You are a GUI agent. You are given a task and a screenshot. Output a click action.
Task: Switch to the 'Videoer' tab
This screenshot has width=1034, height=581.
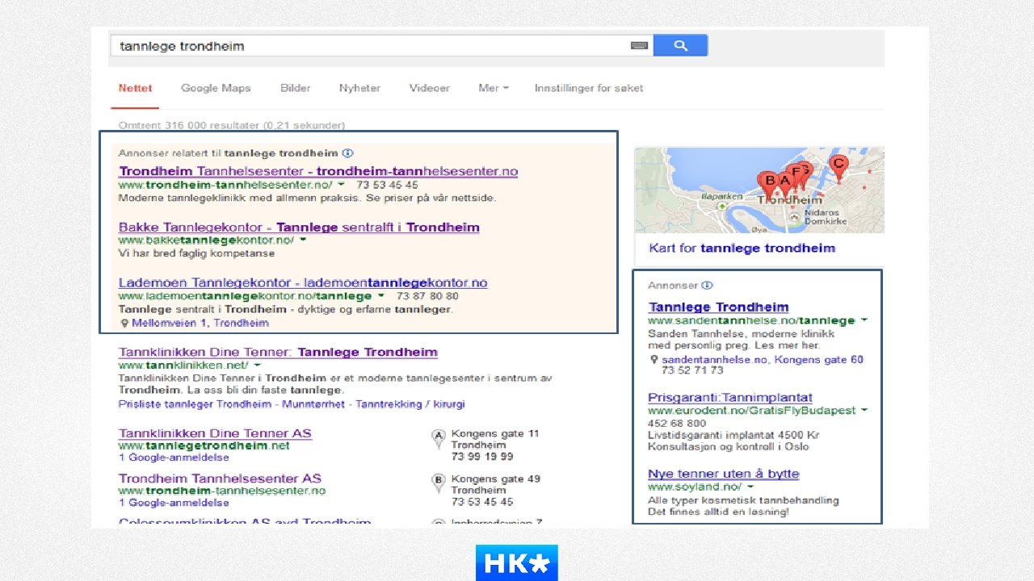click(430, 88)
